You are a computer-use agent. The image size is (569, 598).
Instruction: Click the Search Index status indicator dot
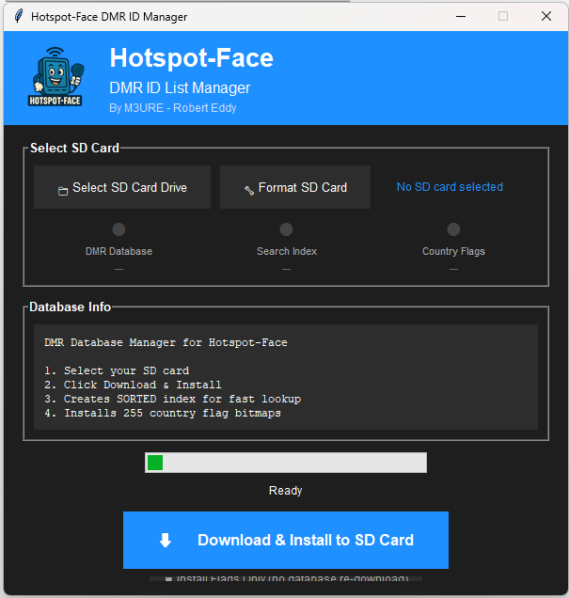point(286,229)
